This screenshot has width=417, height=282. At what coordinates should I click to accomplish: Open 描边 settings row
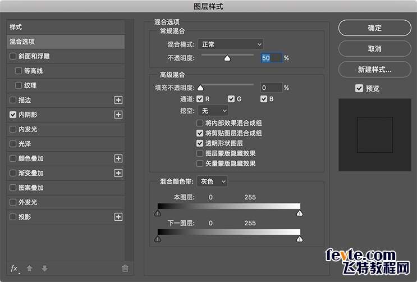pyautogui.click(x=66, y=100)
